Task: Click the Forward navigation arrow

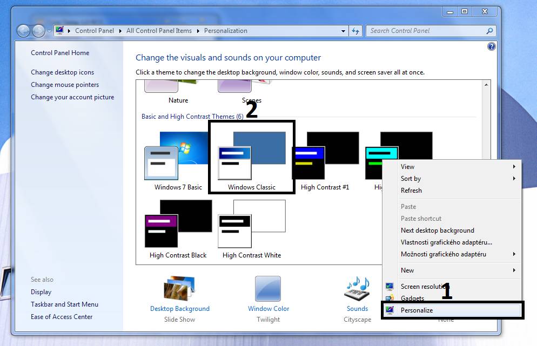Action: [38, 31]
